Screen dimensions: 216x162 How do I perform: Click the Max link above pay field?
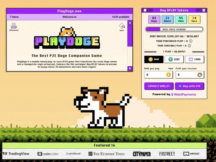click(171, 68)
